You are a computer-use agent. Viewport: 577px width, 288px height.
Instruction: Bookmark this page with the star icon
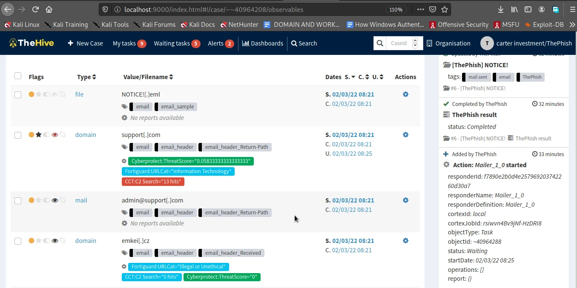[445, 9]
